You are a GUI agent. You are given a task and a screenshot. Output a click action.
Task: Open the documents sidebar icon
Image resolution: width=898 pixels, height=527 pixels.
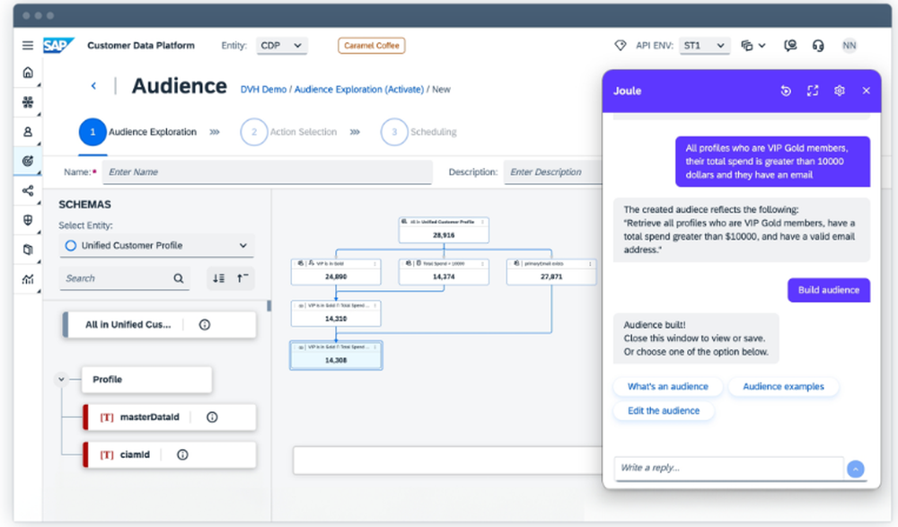click(28, 250)
